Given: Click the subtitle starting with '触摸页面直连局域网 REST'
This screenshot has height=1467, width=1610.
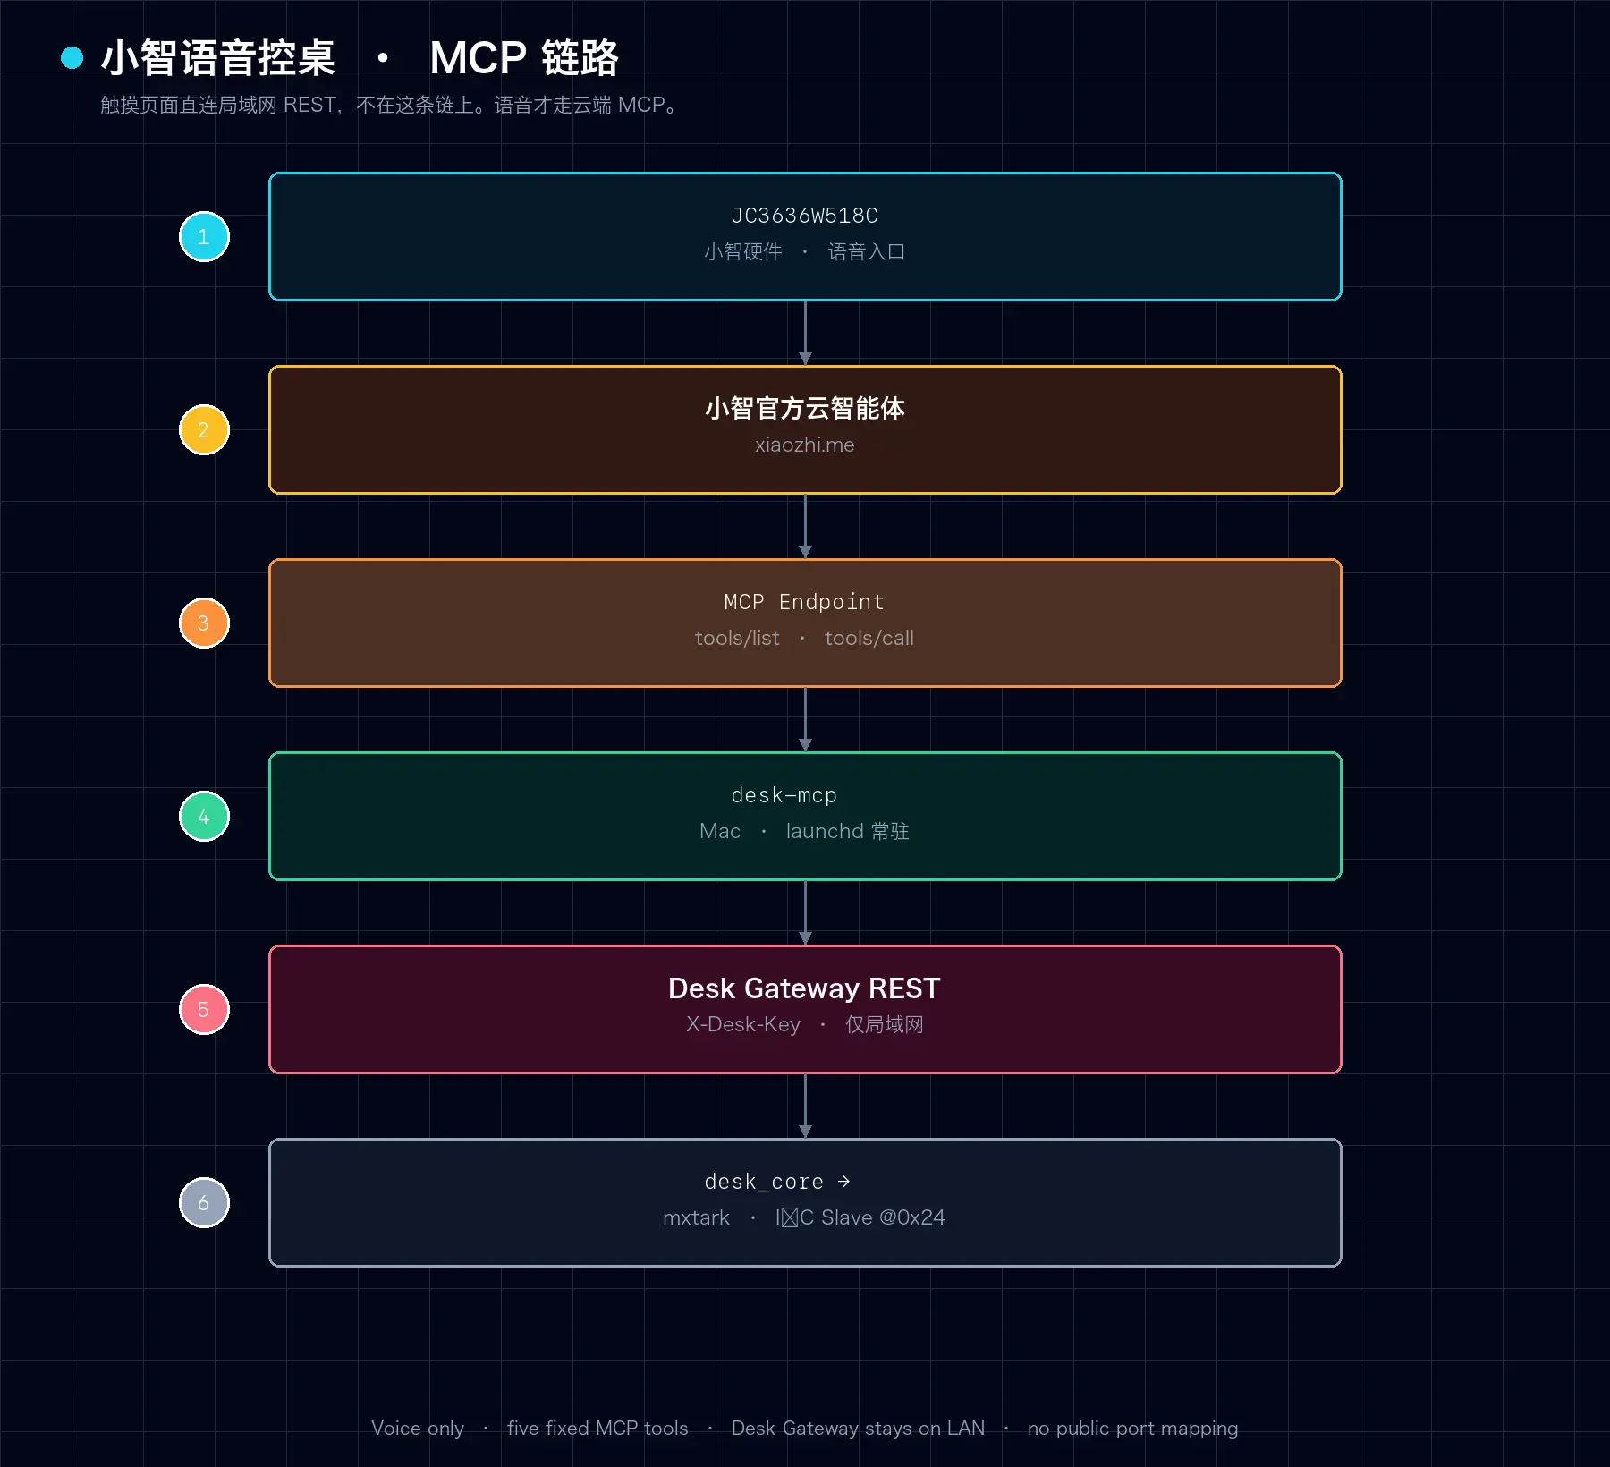Looking at the screenshot, I should point(390,106).
